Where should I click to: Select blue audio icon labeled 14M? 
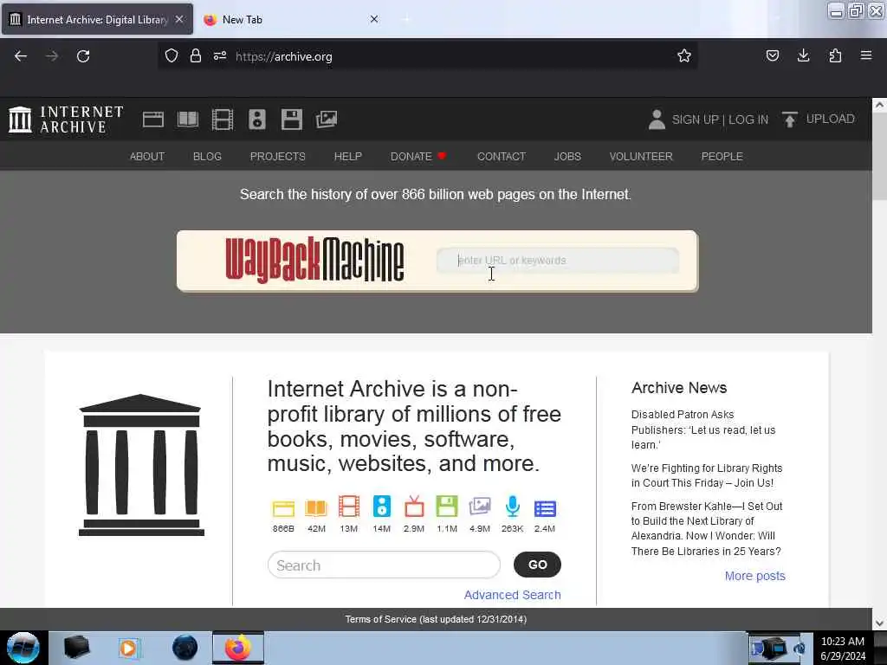pos(382,507)
